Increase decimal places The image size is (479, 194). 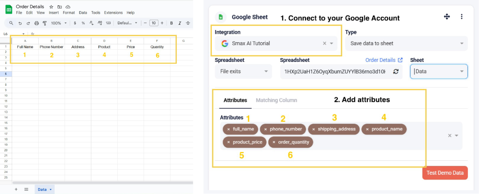(x=100, y=23)
